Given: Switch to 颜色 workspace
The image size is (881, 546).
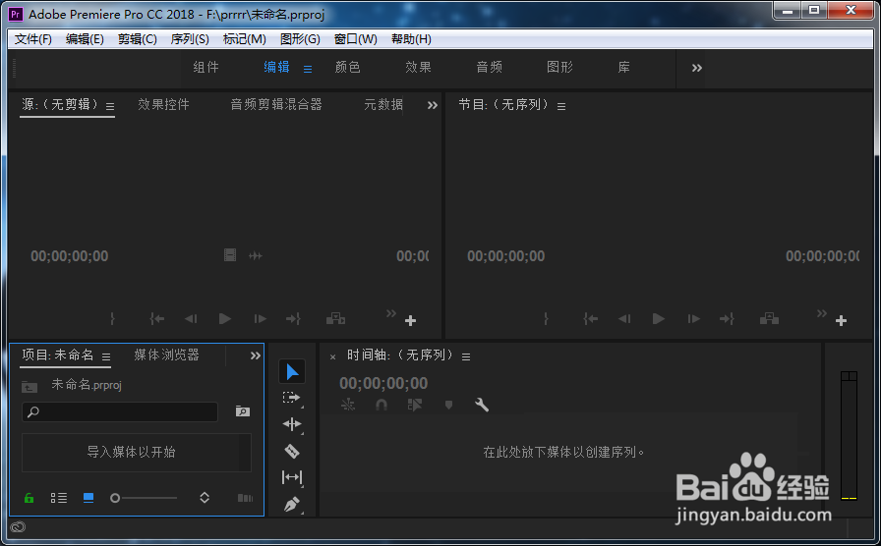Looking at the screenshot, I should coord(347,68).
